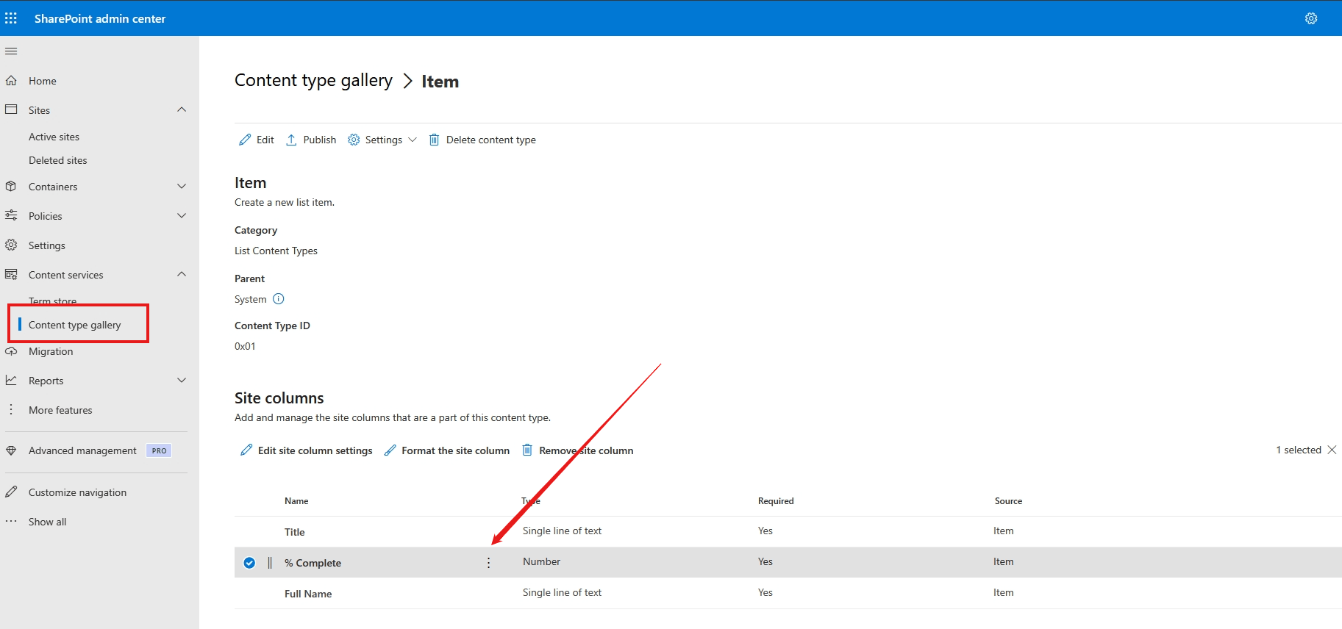
Task: Click the PRO badge next to Advanced management
Action: click(159, 450)
